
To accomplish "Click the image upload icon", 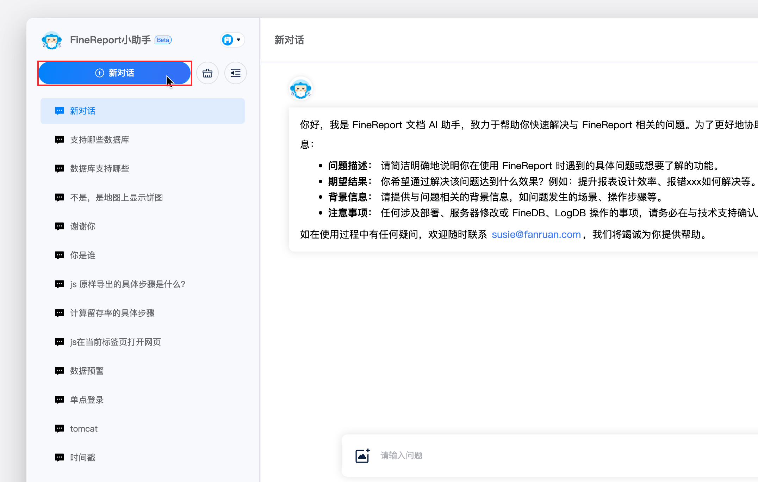I will tap(362, 455).
